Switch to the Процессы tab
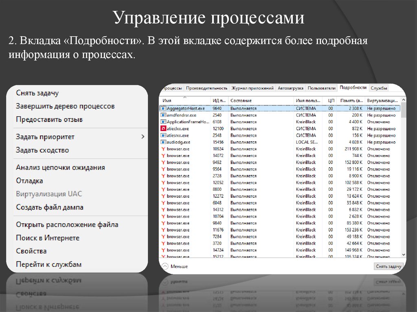The height and width of the screenshot is (312, 417). [173, 87]
